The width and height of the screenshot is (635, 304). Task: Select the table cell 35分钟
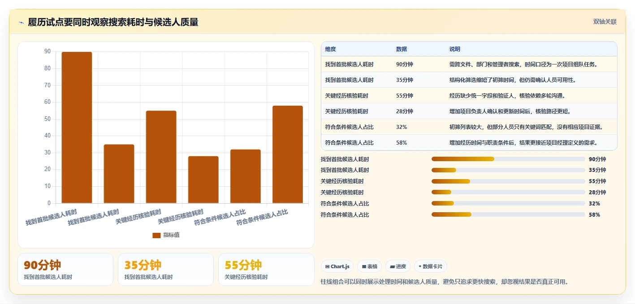(405, 80)
